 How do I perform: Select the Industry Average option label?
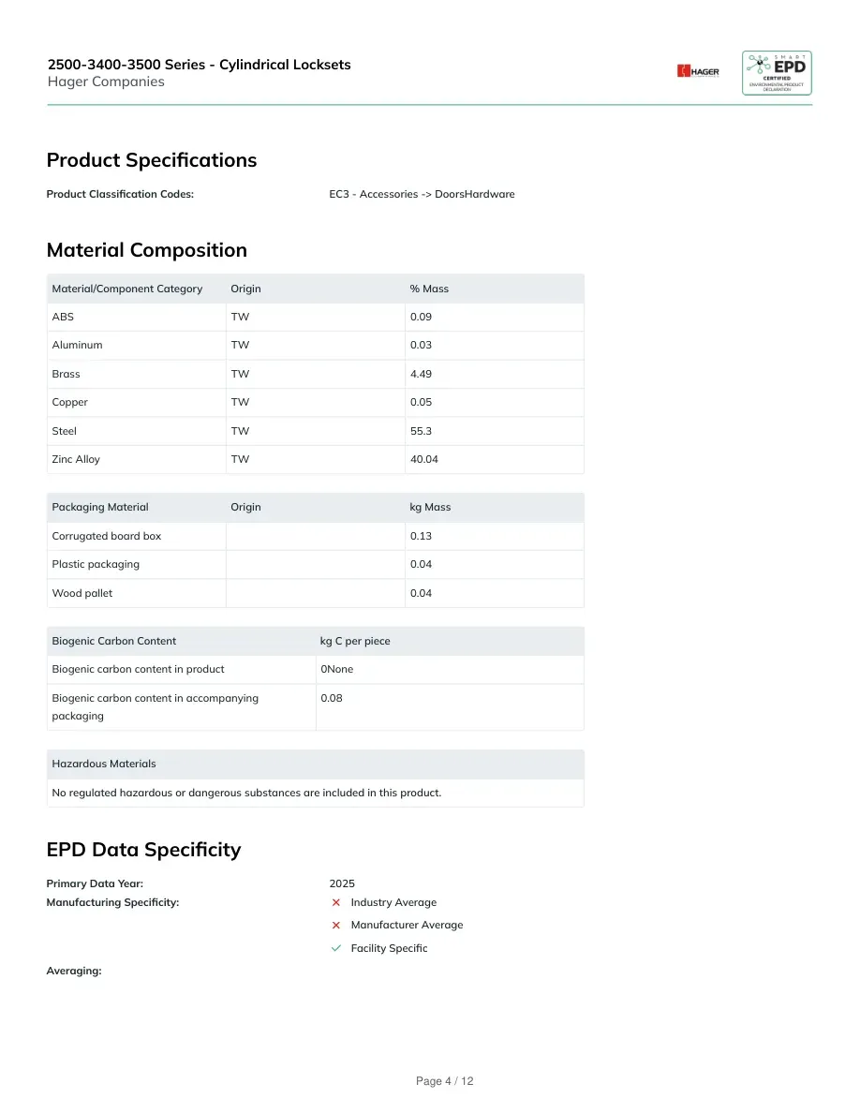393,902
